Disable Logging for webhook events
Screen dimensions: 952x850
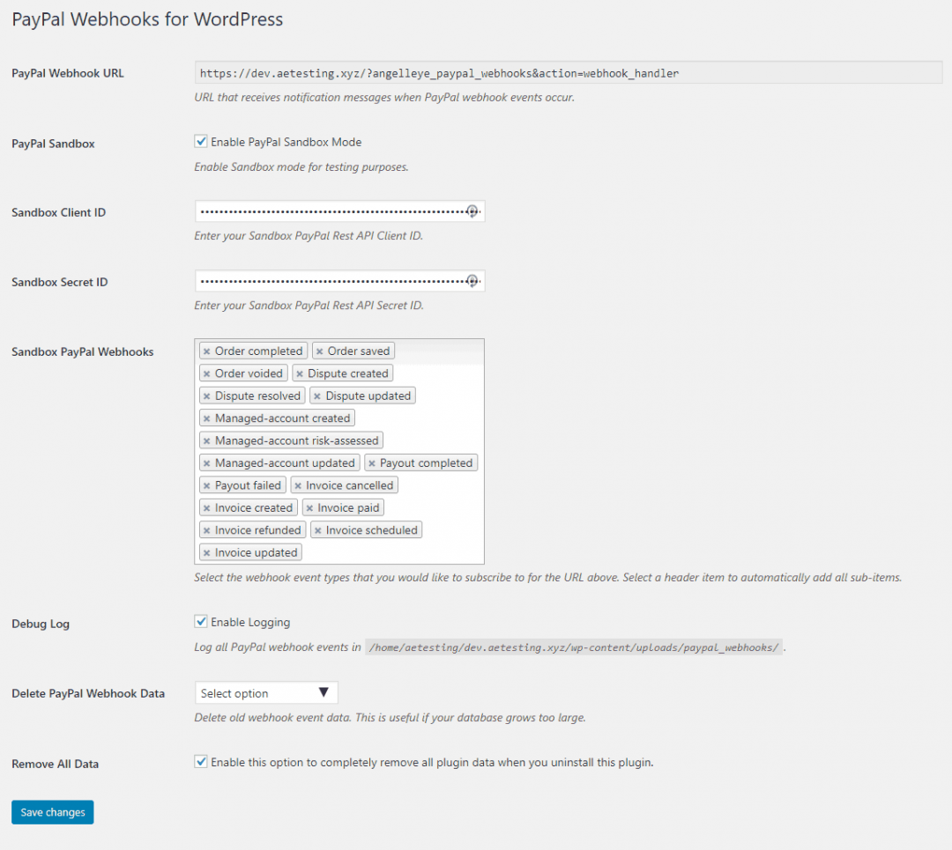(200, 621)
